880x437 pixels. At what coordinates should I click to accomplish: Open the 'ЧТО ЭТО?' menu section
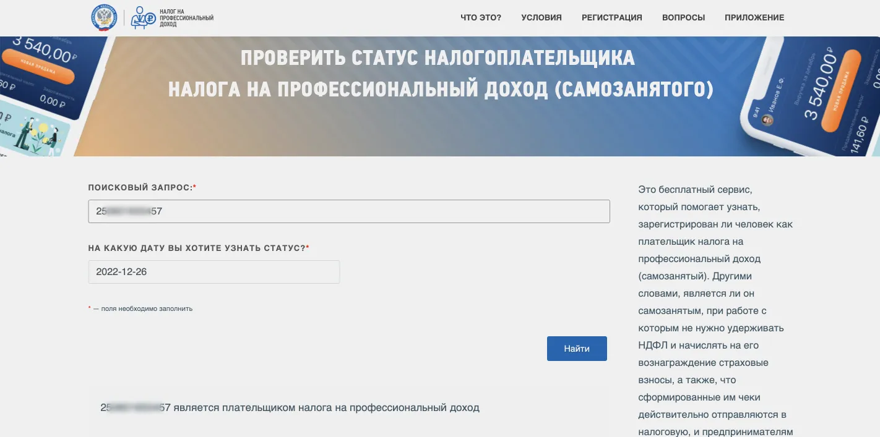481,18
